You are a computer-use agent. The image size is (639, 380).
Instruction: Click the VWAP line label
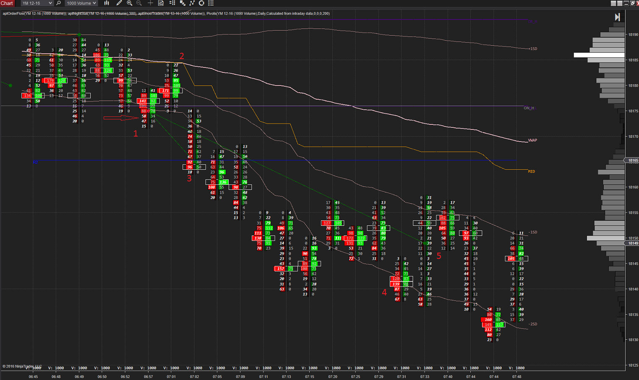pyautogui.click(x=532, y=140)
